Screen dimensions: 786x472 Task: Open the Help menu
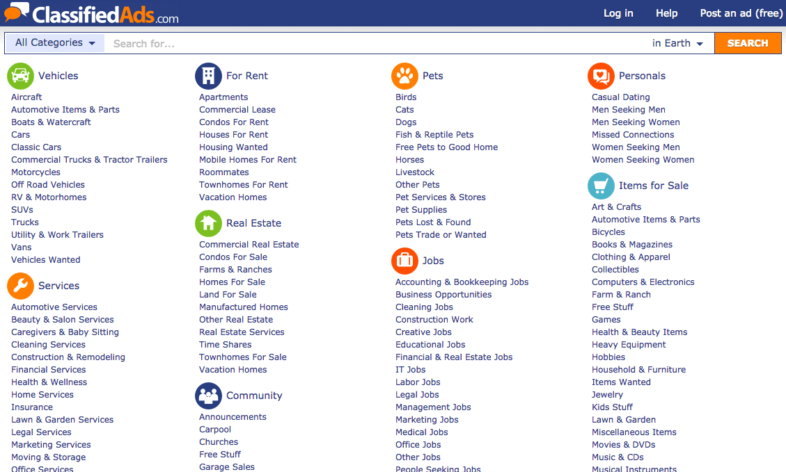(x=666, y=13)
